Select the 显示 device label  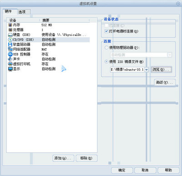pos(16,69)
